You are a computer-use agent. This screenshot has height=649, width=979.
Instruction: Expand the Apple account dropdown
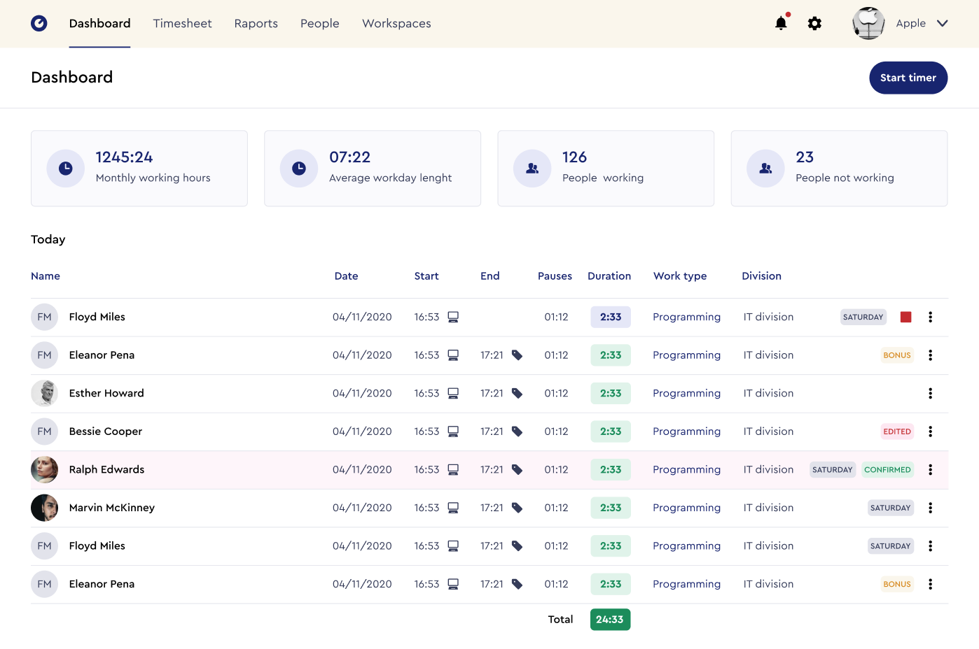pyautogui.click(x=943, y=23)
